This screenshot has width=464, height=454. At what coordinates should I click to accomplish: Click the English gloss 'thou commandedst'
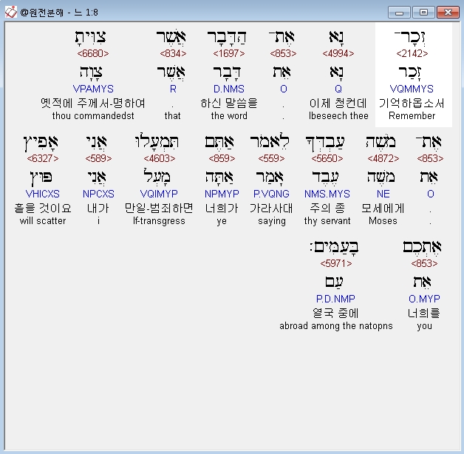click(93, 116)
